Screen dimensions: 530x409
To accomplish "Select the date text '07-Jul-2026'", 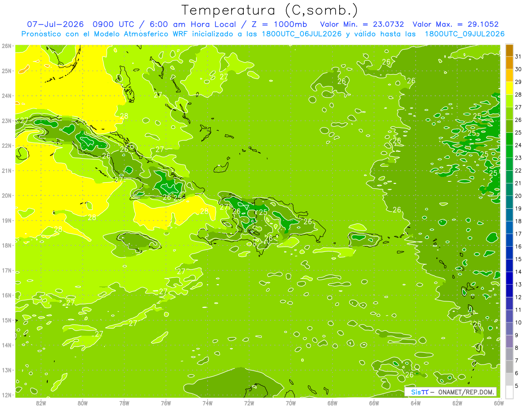I will click(55, 24).
